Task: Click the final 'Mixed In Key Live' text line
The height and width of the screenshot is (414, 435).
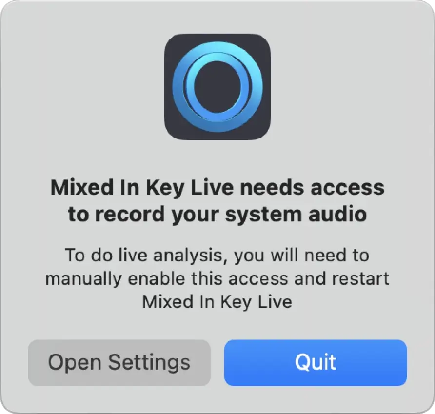Action: (217, 301)
